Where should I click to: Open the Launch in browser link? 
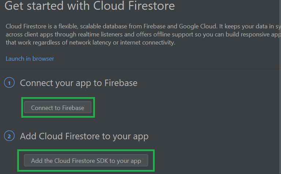pos(30,58)
